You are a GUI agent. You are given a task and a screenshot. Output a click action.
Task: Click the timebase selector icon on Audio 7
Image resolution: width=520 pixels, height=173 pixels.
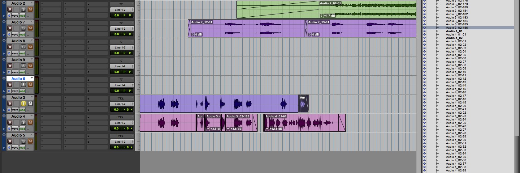pyautogui.click(x=9, y=34)
